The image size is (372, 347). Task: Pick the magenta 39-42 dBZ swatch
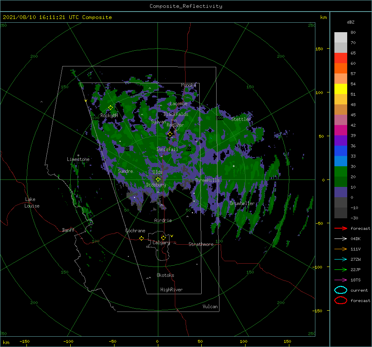click(341, 130)
